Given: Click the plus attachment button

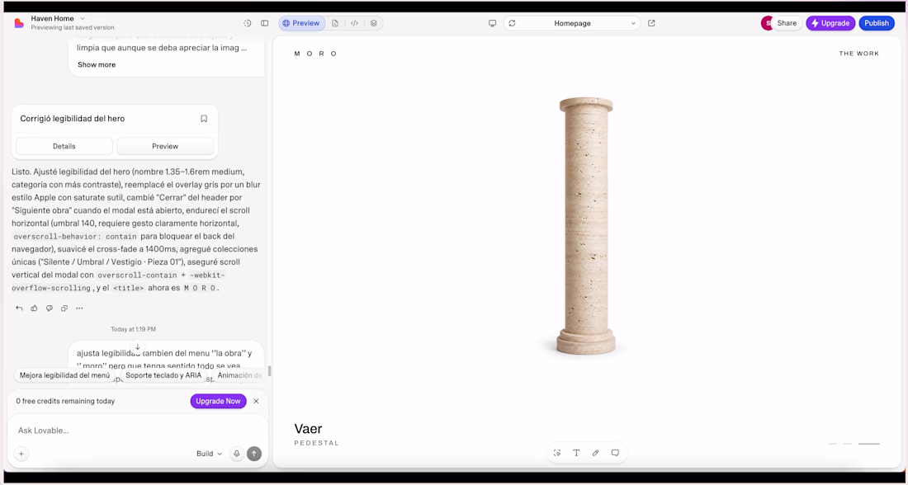Looking at the screenshot, I should point(21,454).
